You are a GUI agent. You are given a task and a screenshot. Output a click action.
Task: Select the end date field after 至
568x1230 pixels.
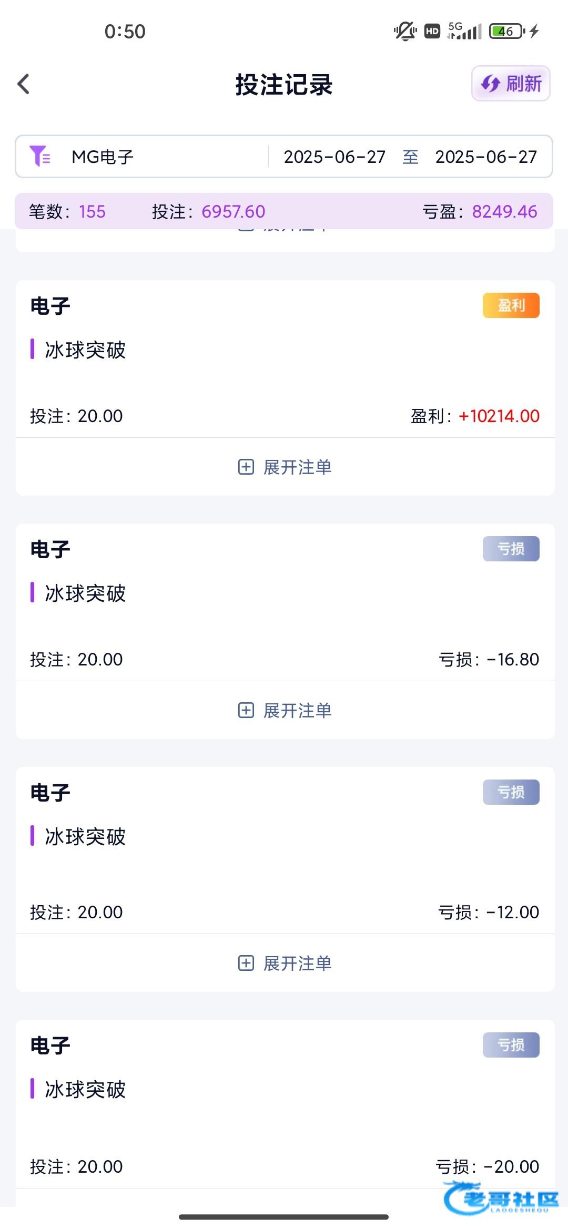point(486,157)
